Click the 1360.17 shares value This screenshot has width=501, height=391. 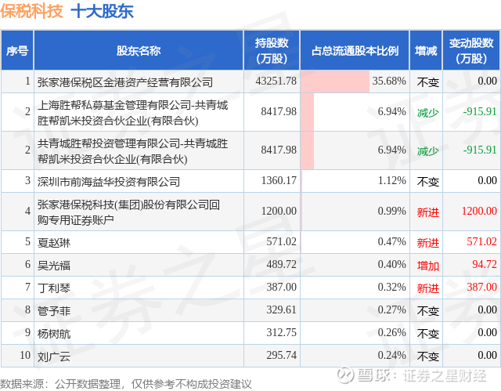279,180
